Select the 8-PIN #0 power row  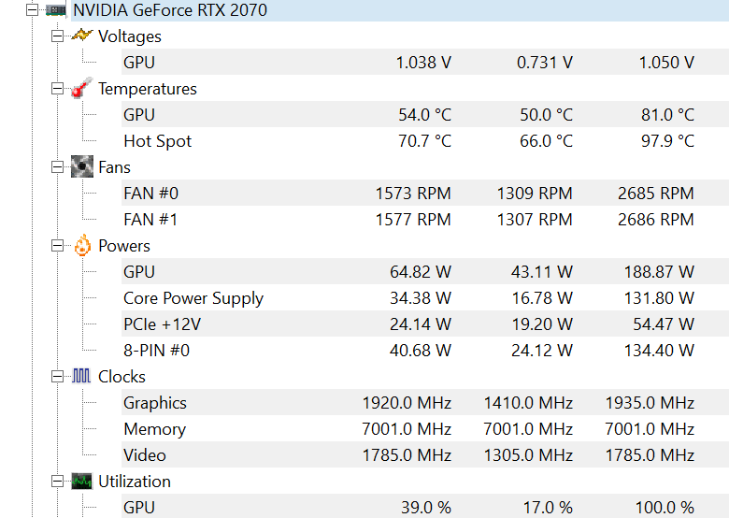tap(425, 350)
